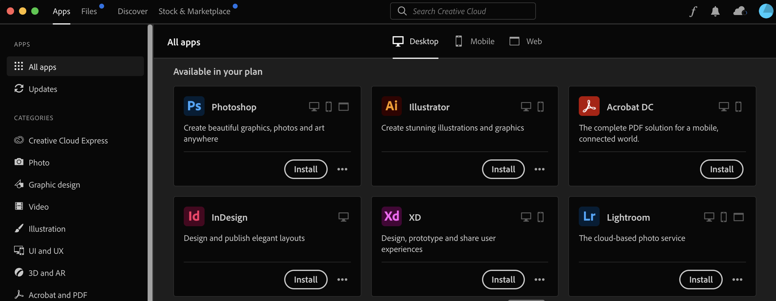Open InDesign's more options menu
Screen dimensions: 776x301
342,280
